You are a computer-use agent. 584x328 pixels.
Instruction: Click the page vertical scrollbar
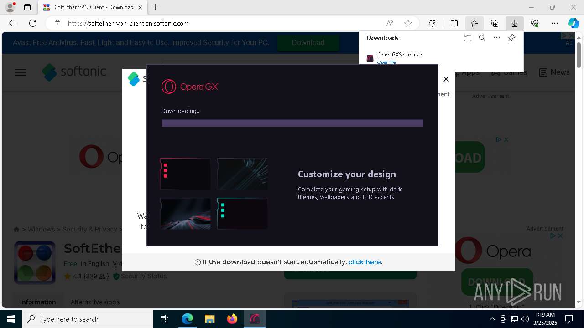coord(579,55)
